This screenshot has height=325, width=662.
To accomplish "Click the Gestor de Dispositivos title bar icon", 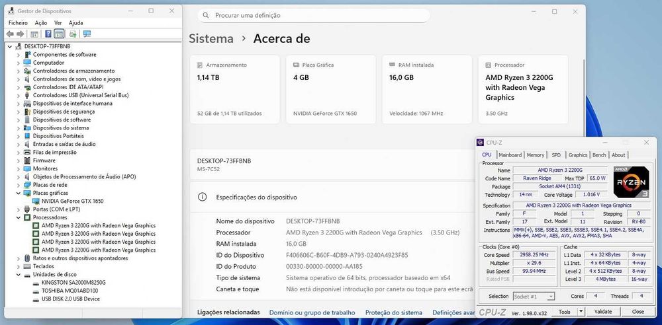I will (x=11, y=11).
